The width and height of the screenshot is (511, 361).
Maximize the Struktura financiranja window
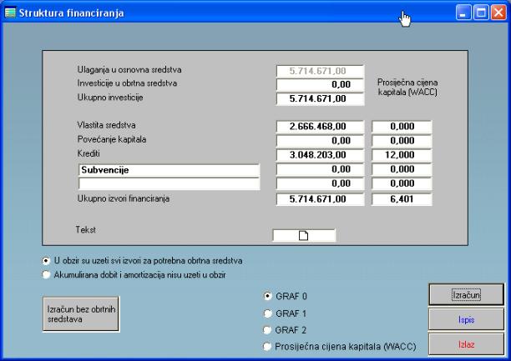click(481, 13)
